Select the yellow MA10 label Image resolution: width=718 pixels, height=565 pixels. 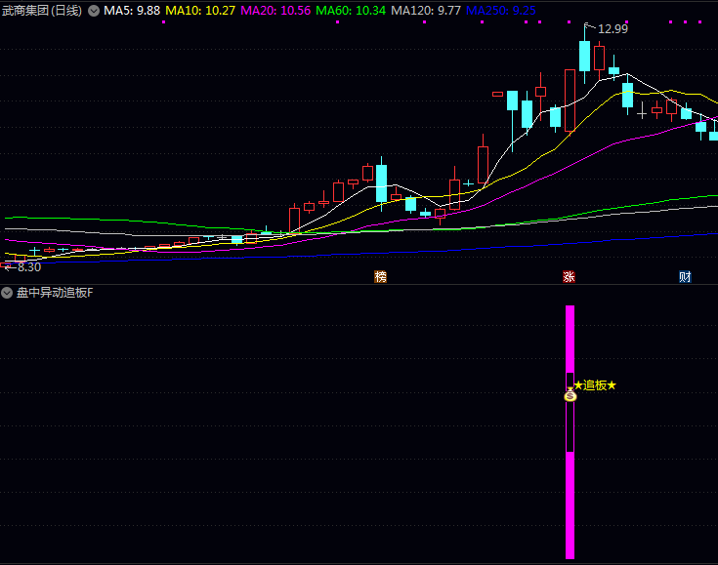click(200, 11)
